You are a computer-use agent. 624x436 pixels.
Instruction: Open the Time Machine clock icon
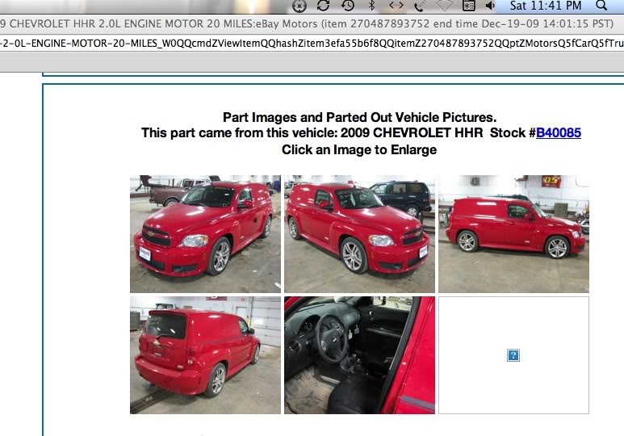(x=347, y=6)
